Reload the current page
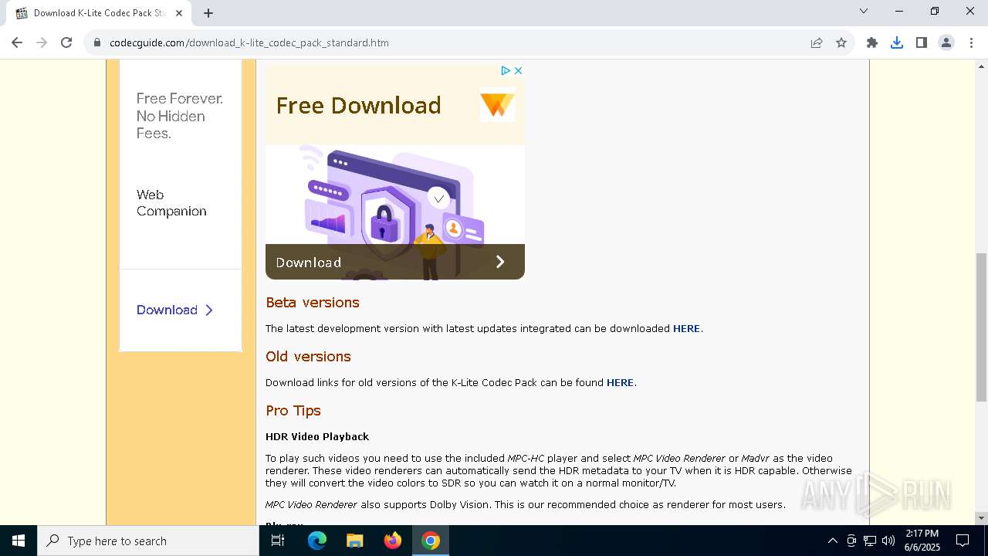 [66, 42]
